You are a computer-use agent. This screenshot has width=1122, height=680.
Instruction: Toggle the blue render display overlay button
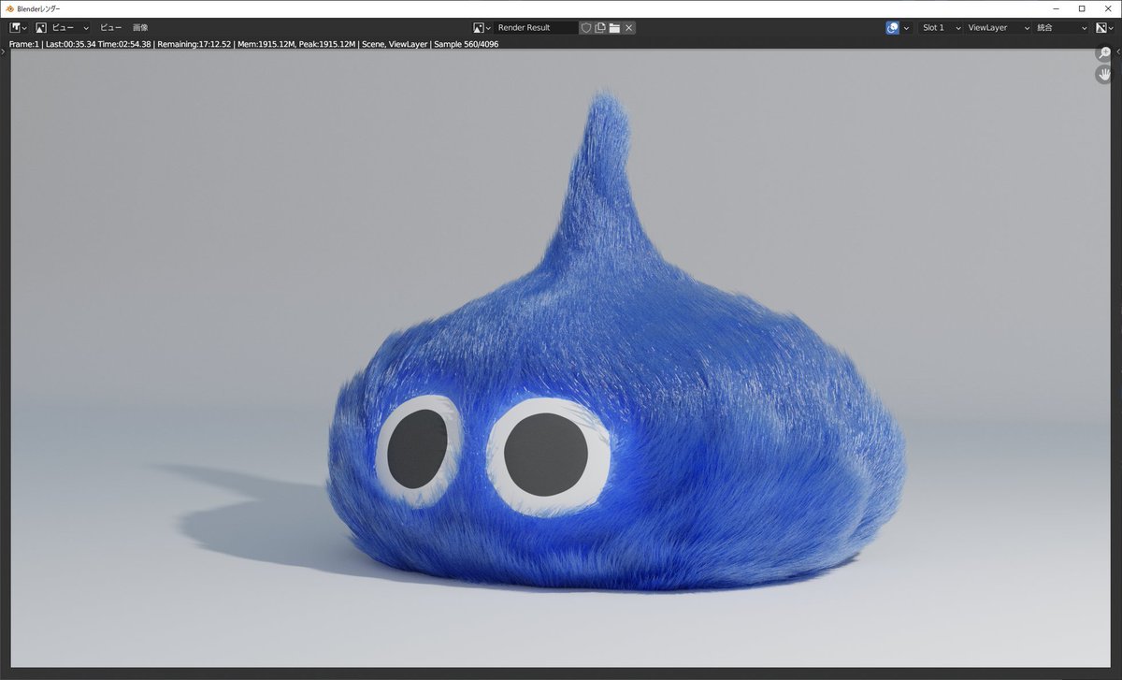coord(893,28)
